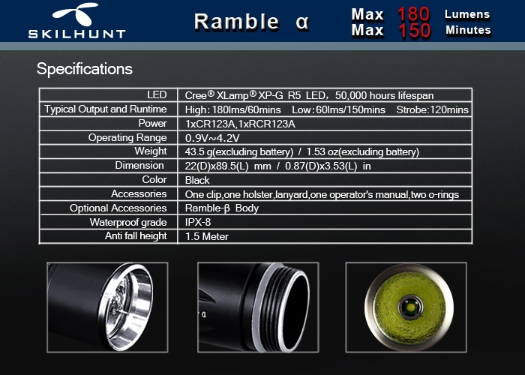The width and height of the screenshot is (525, 375).
Task: Click the 'Ramble-β Body' value
Action: pyautogui.click(x=222, y=208)
